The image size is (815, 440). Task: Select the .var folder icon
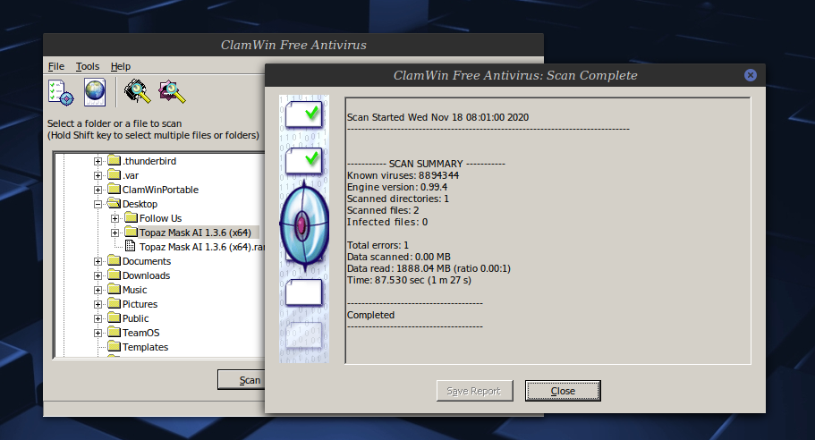[x=115, y=174]
